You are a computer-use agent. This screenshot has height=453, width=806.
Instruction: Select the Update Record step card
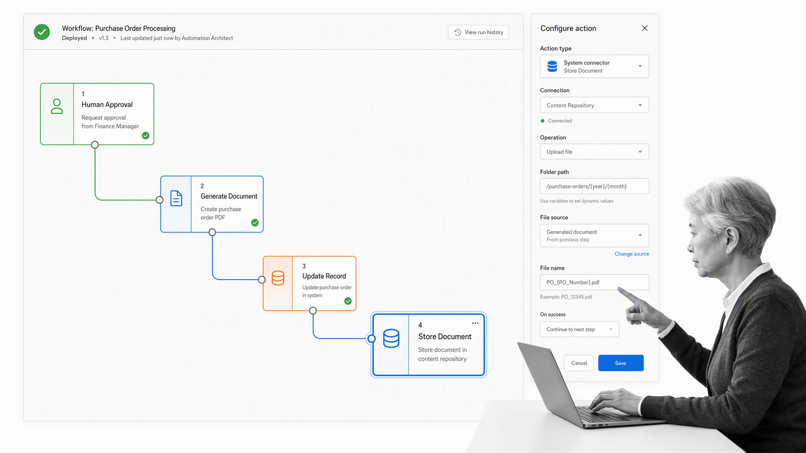click(x=310, y=284)
